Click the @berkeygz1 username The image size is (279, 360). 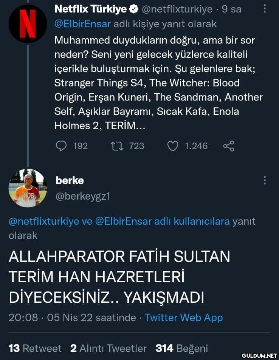[83, 196]
